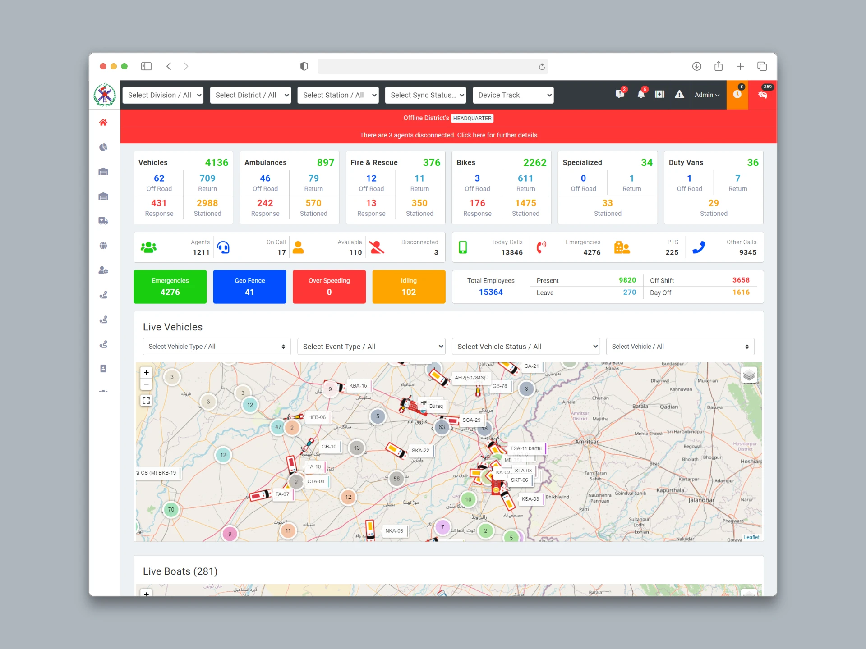Open the ambulance vehicle sidebar icon
Image resolution: width=866 pixels, height=649 pixels.
click(x=103, y=221)
